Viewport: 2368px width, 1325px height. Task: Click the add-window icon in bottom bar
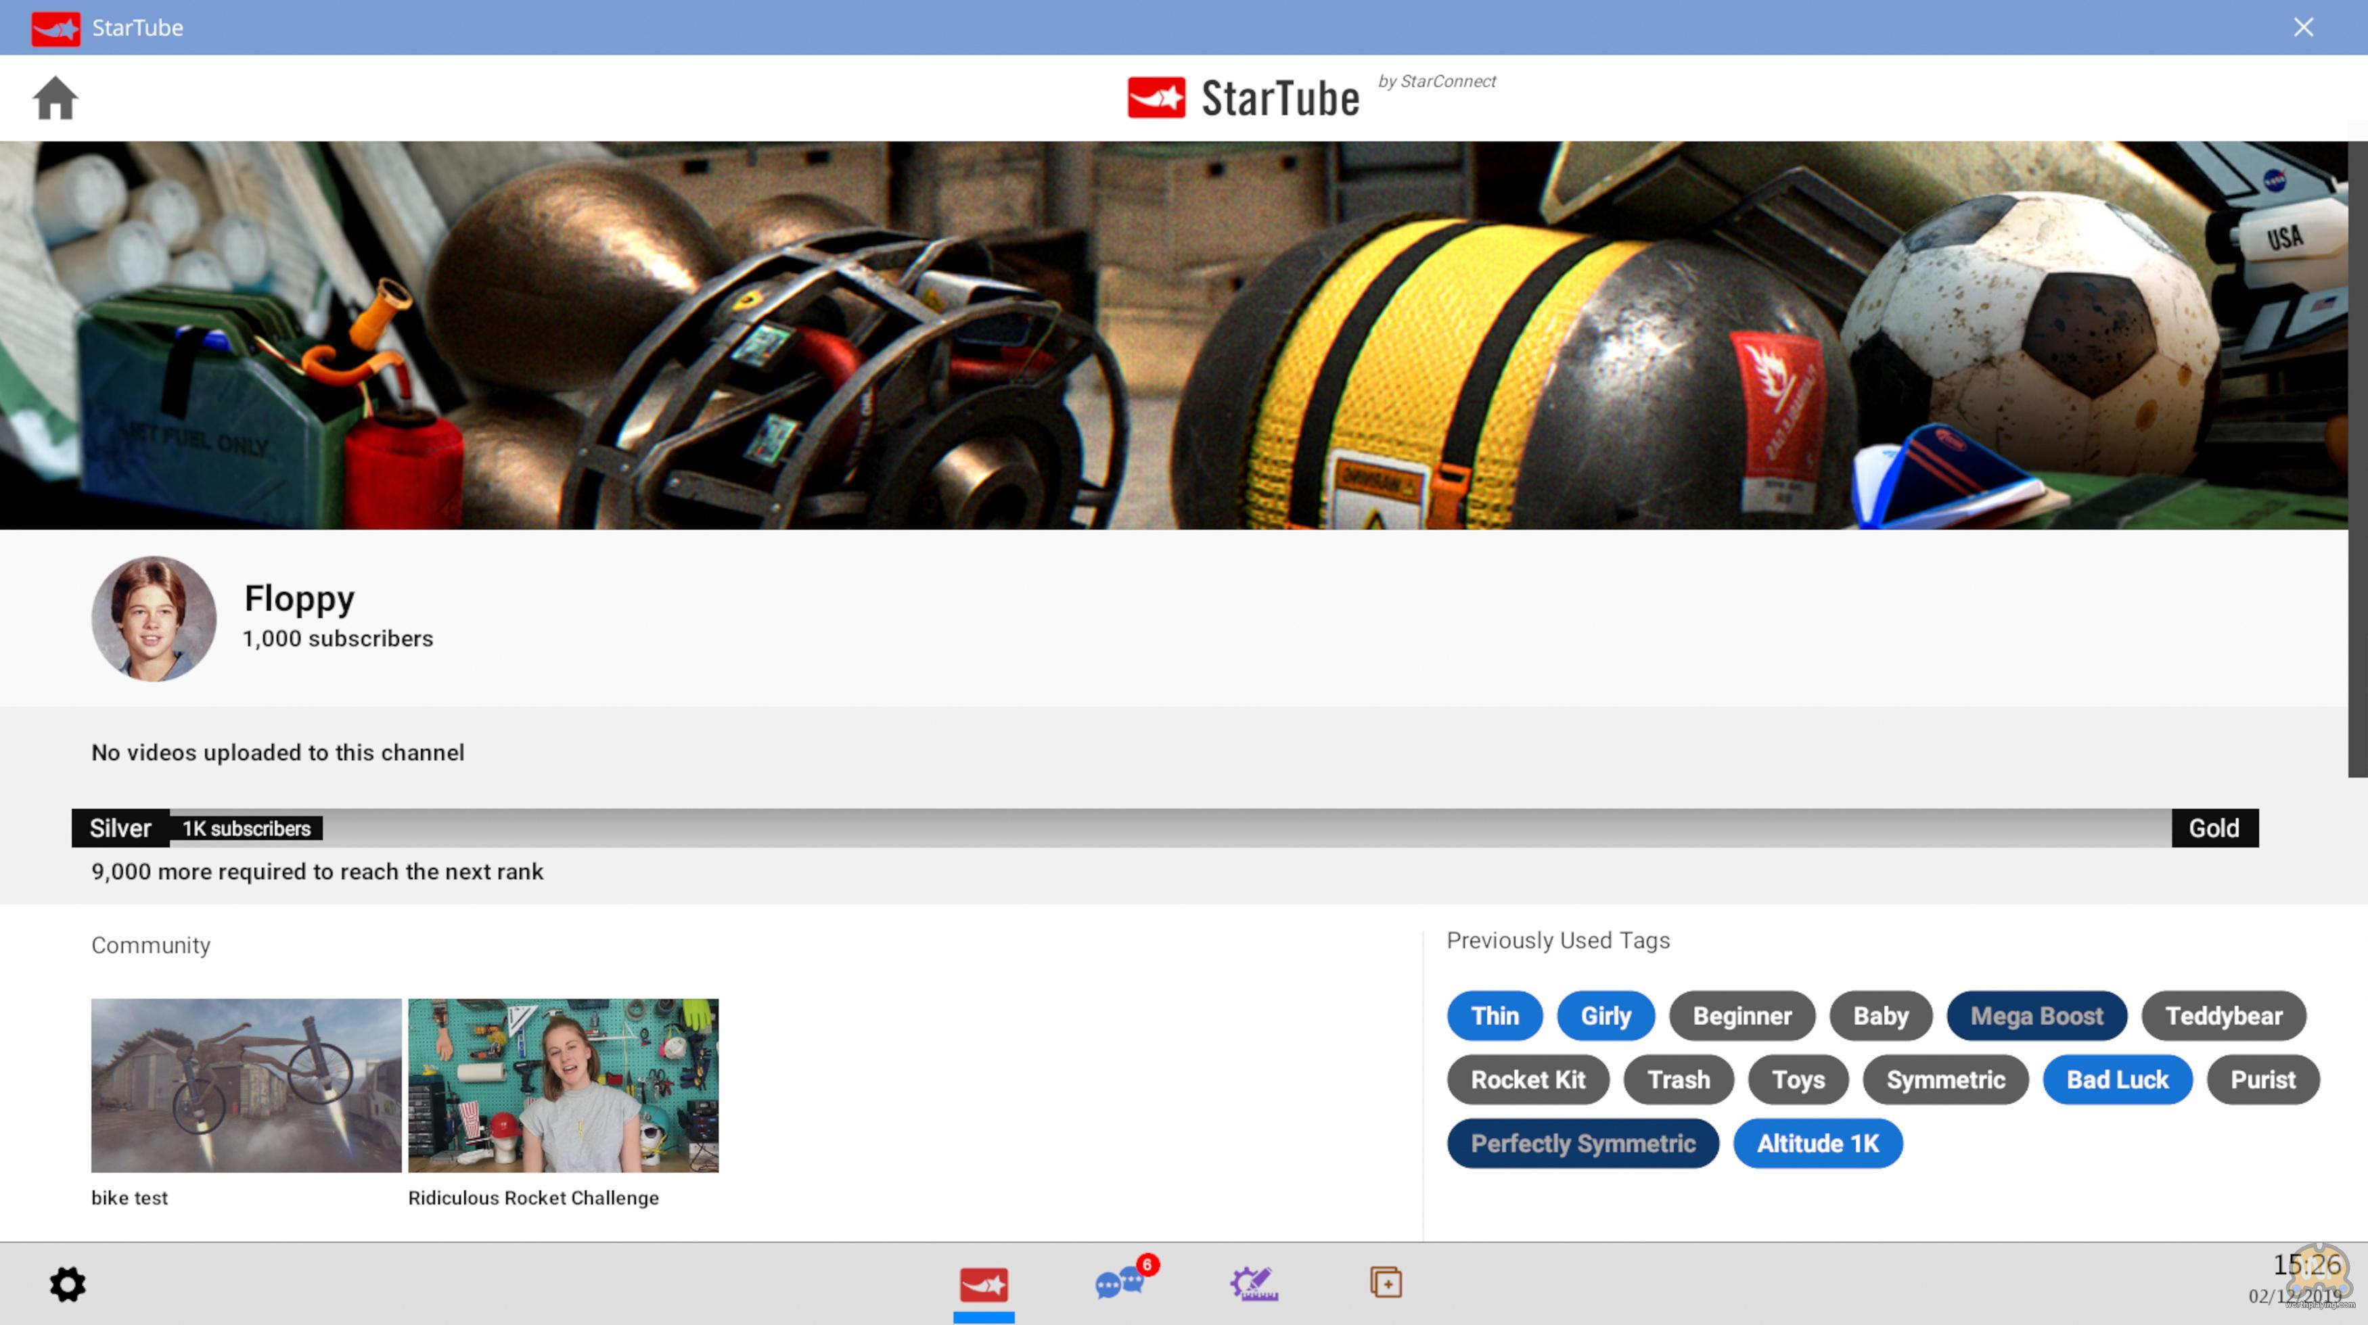click(x=1386, y=1282)
